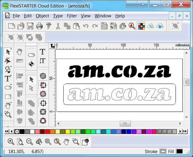Pick the magenta color swatch
The image size is (193, 157).
coord(149,132)
